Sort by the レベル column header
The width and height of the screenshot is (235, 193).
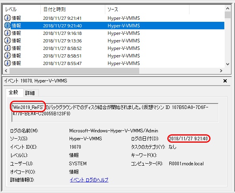coord(22,10)
